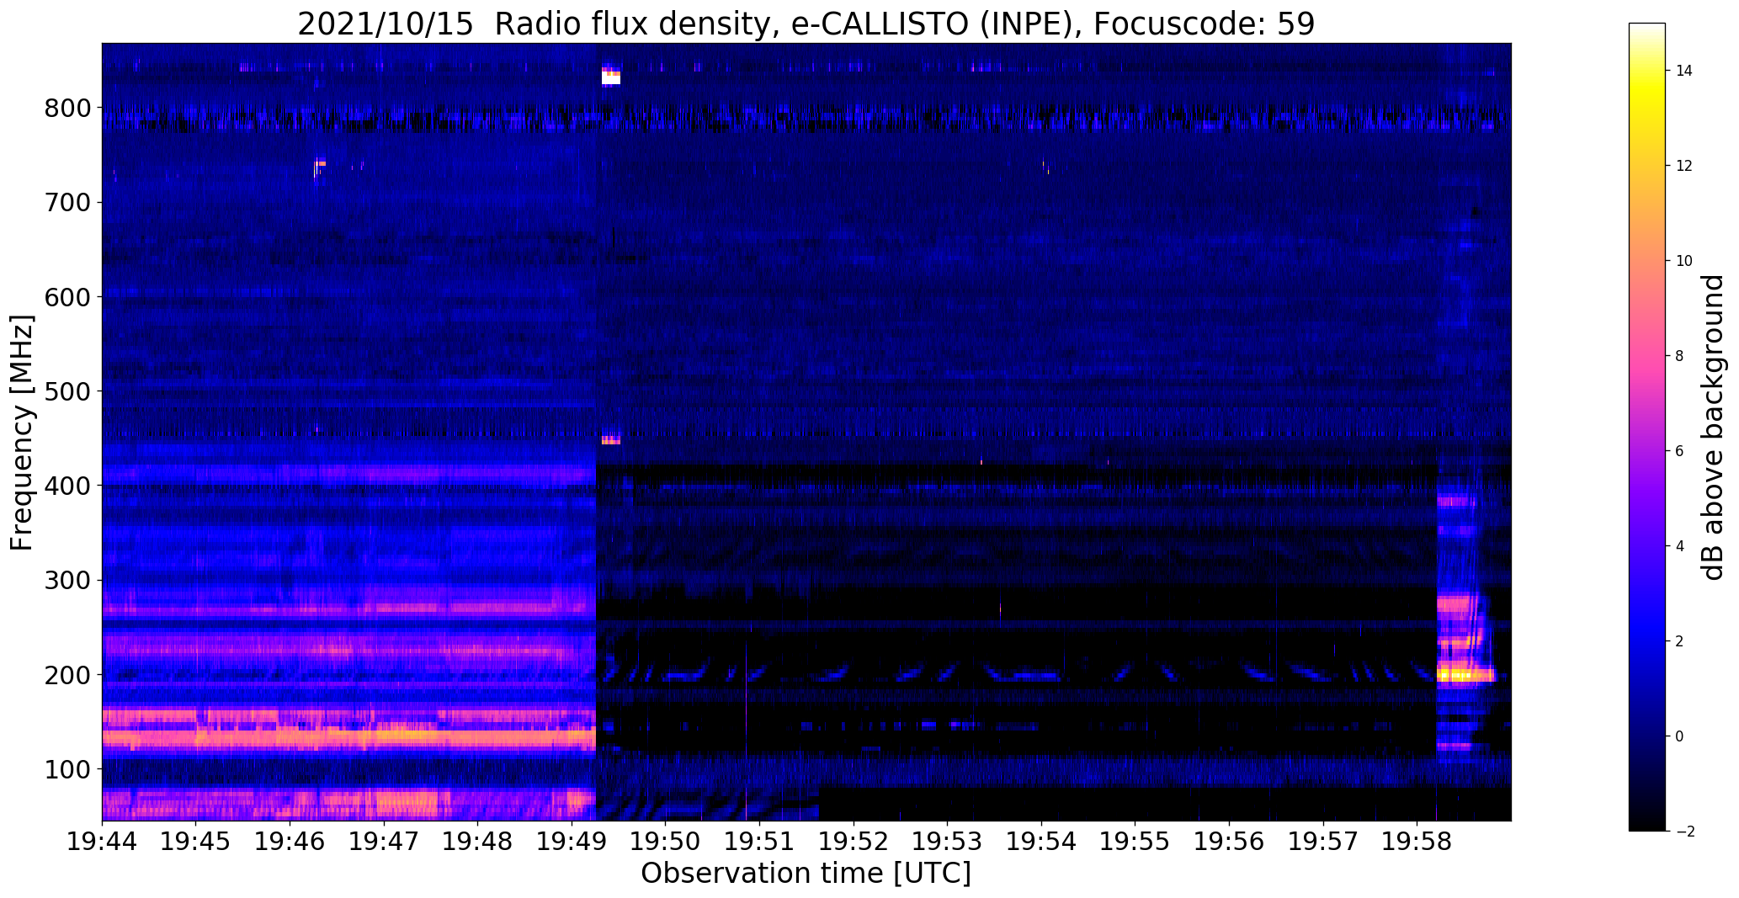Click the 'Frequency [MHz]' axis label
The width and height of the screenshot is (1739, 898).
point(22,433)
